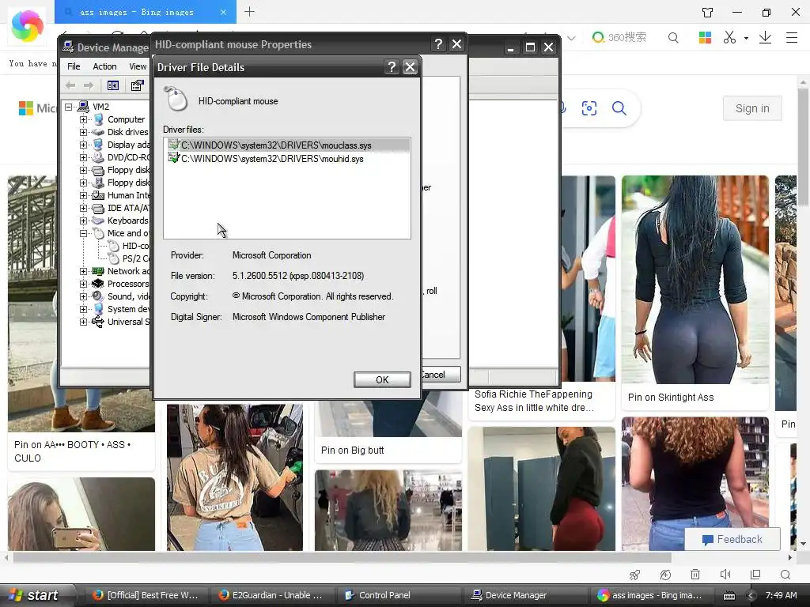The height and width of the screenshot is (607, 810).
Task: Expand the Disk drives node
Action: [x=83, y=132]
